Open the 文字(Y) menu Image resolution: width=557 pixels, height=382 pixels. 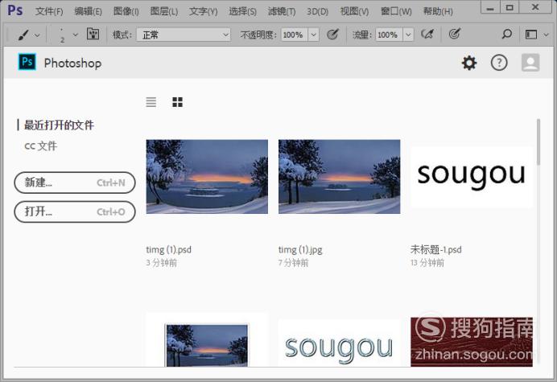(203, 11)
